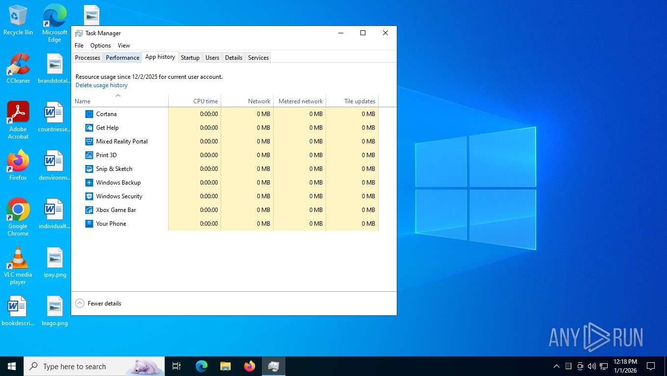Collapse Task Manager with Fewer details

98,304
